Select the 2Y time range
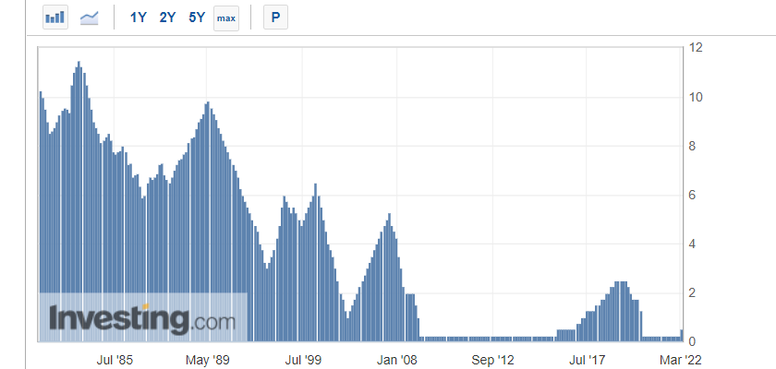 [167, 18]
